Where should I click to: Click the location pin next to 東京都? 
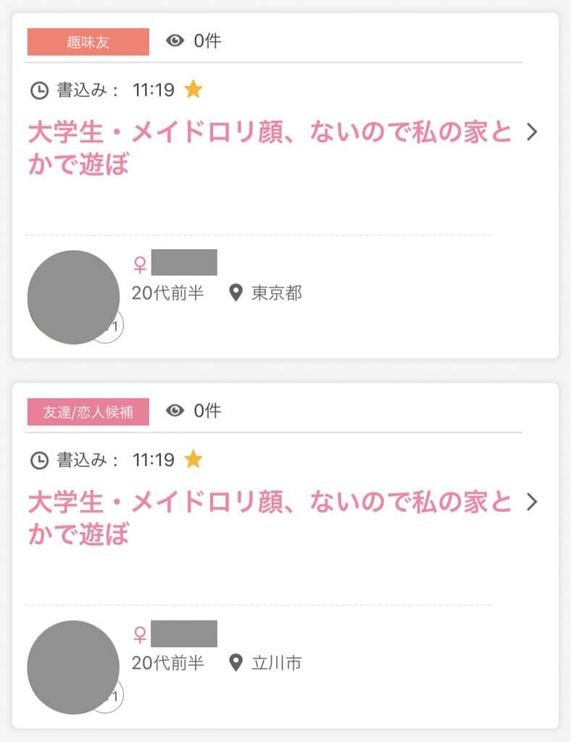[x=235, y=293]
